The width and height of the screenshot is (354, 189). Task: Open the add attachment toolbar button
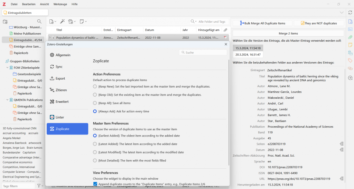(72, 21)
